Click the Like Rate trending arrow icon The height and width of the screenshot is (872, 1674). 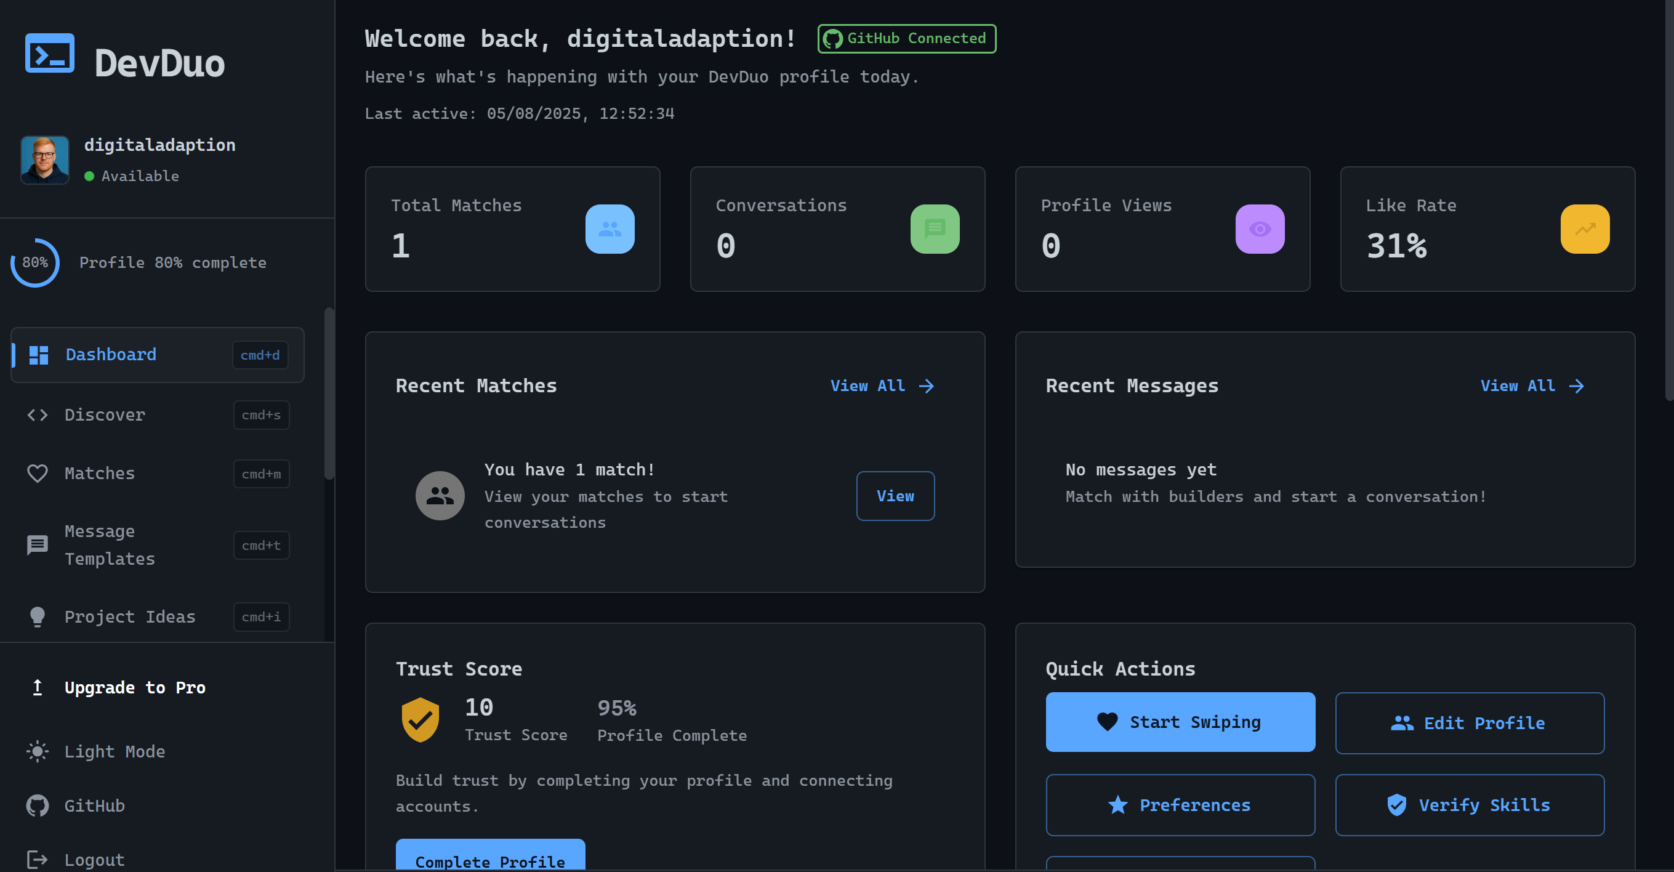point(1584,228)
